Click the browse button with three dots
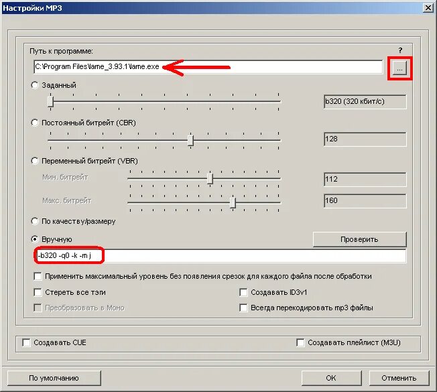Screen dimensions: 437x392 [399, 68]
